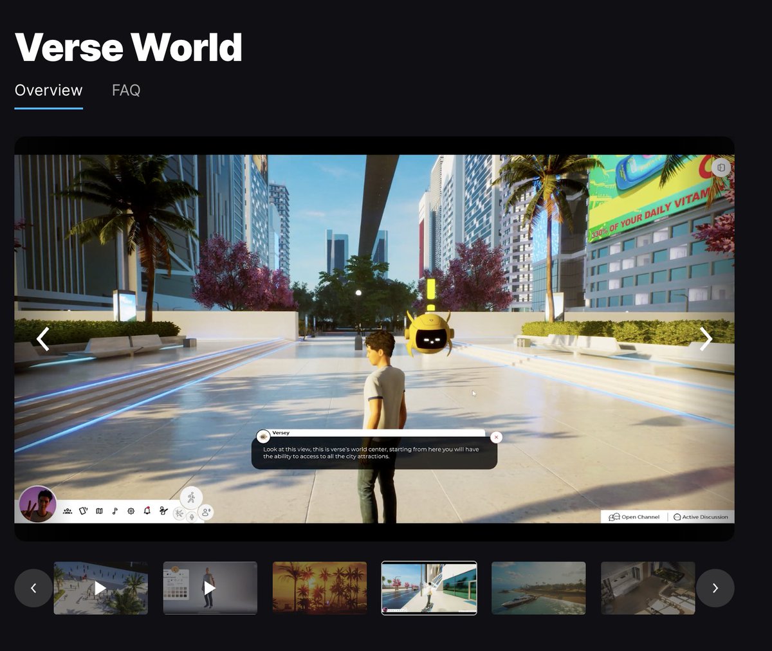Click the Versey name label on dialog
This screenshot has width=772, height=651.
tap(280, 433)
